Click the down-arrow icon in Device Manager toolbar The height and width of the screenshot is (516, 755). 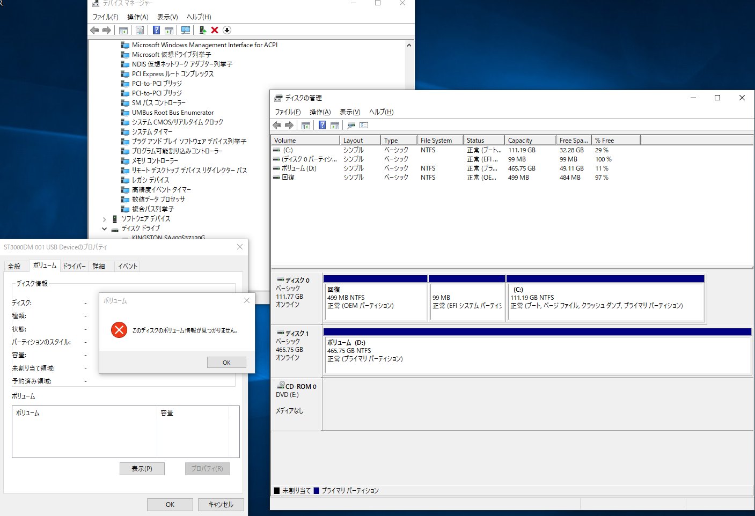coord(226,31)
